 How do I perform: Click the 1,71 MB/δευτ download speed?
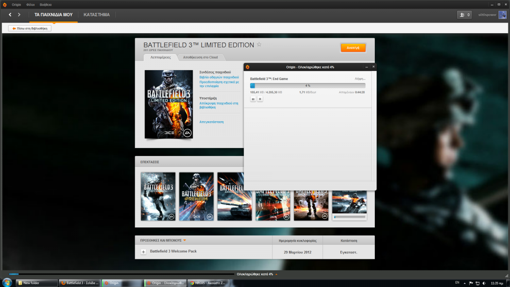(x=309, y=92)
